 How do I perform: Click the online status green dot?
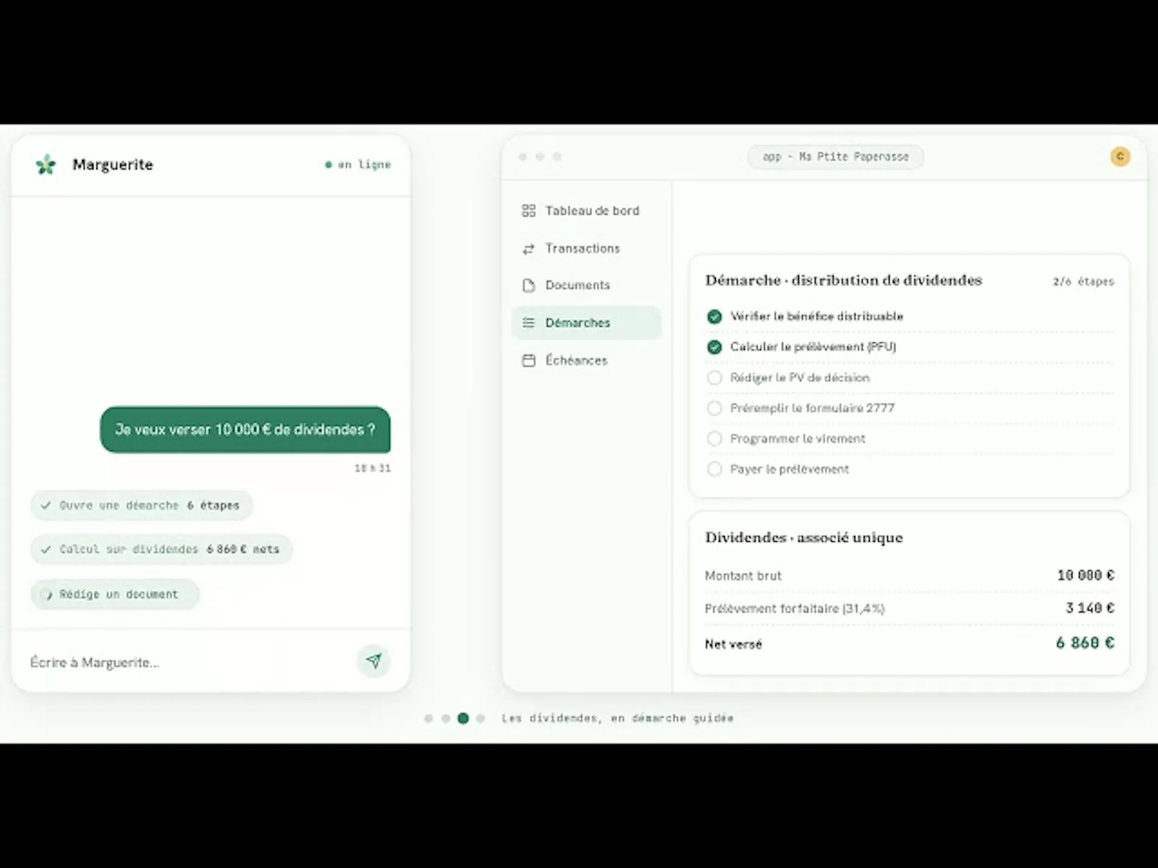point(329,165)
